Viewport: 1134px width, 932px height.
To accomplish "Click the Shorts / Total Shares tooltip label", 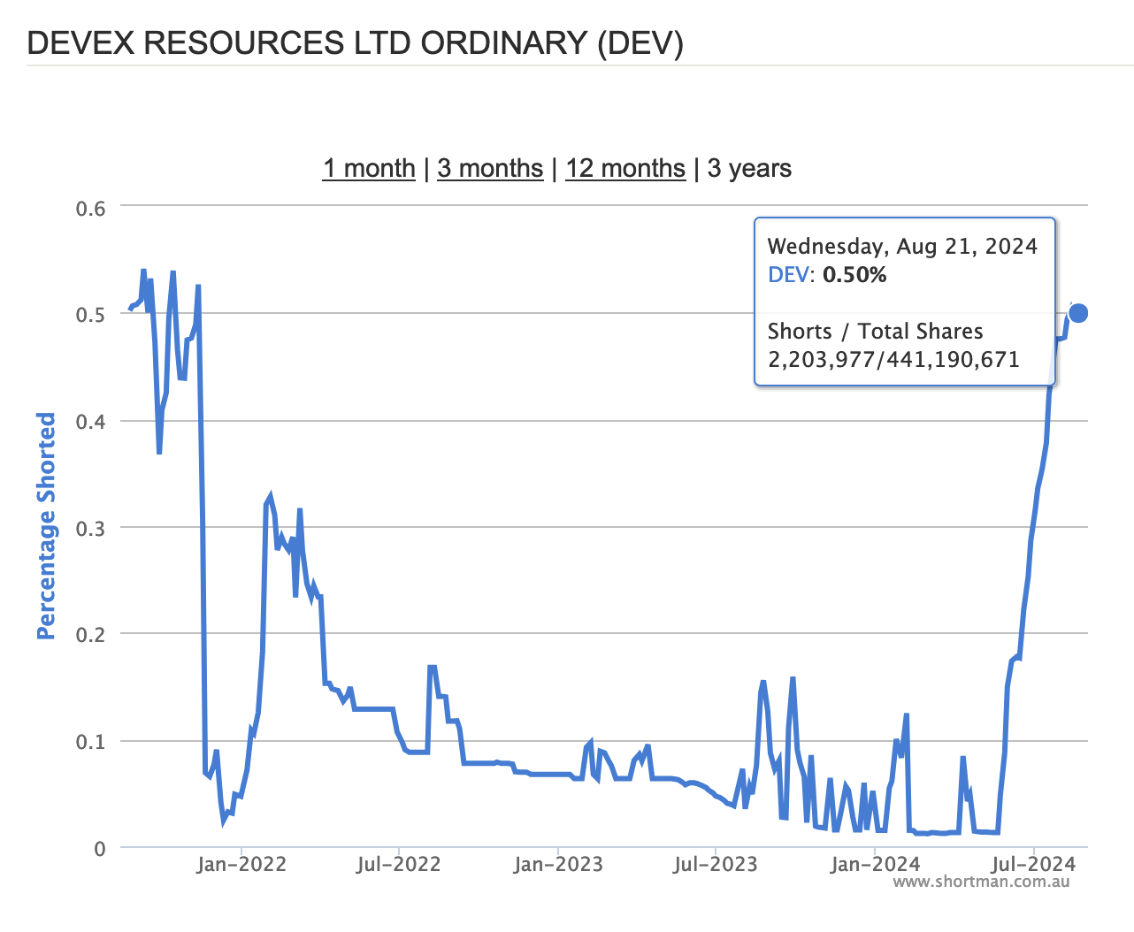I will click(875, 332).
